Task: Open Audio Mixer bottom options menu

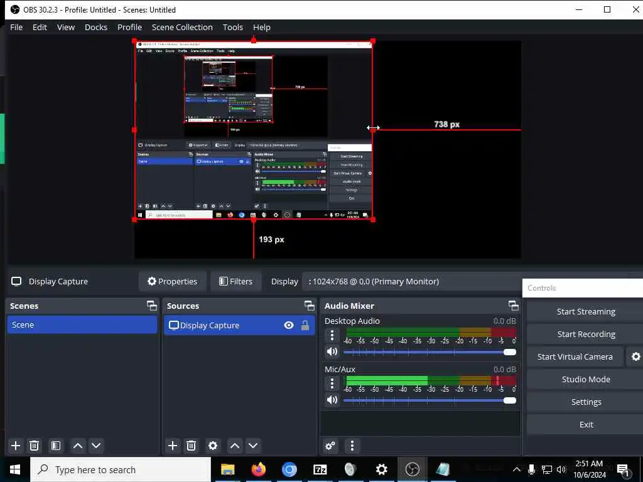Action: tap(352, 446)
